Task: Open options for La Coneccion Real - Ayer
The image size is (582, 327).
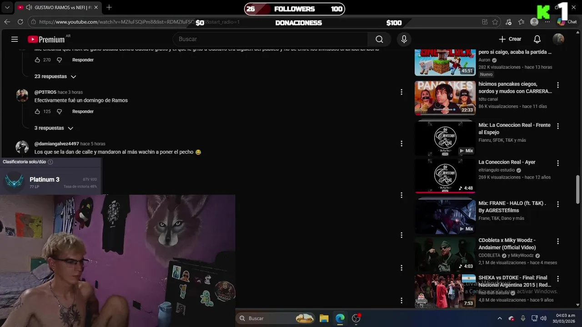Action: [x=558, y=163]
